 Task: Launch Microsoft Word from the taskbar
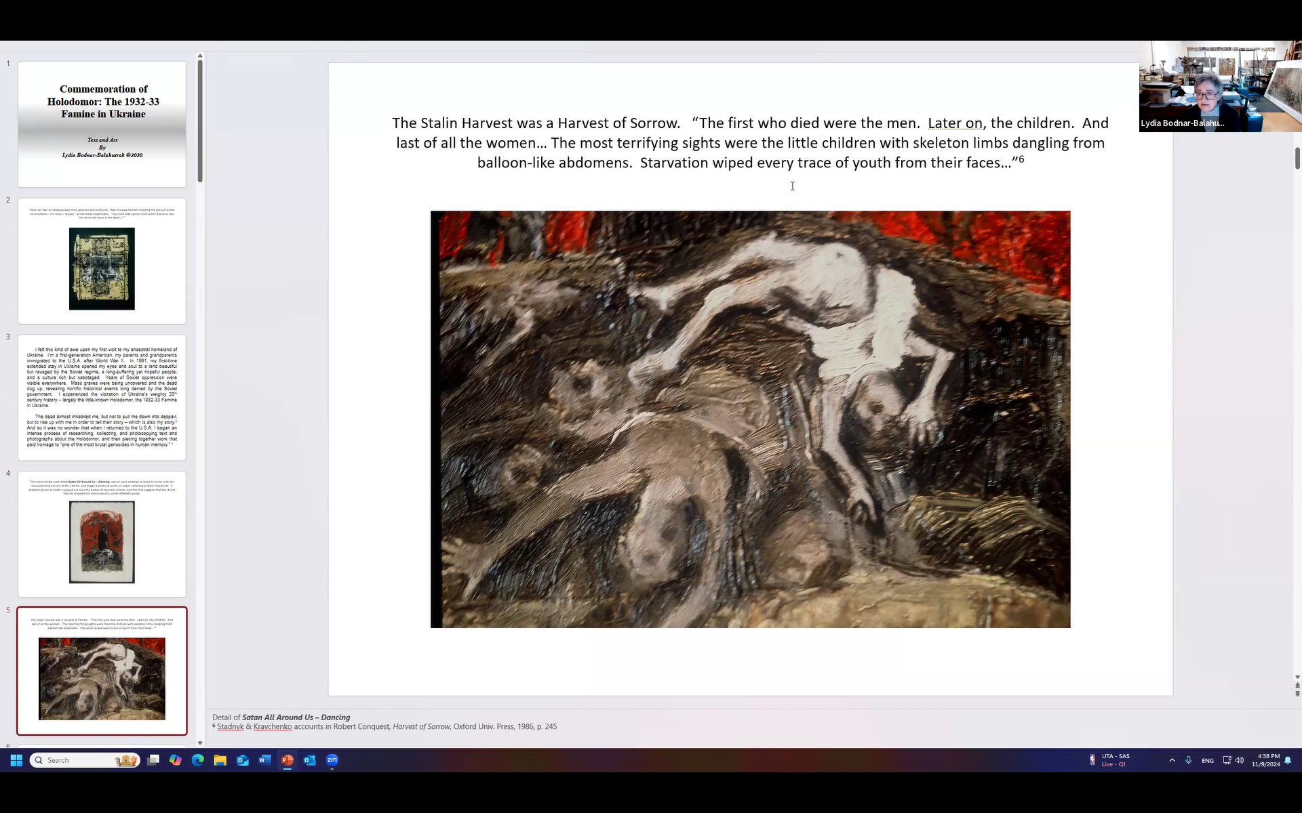tap(264, 760)
